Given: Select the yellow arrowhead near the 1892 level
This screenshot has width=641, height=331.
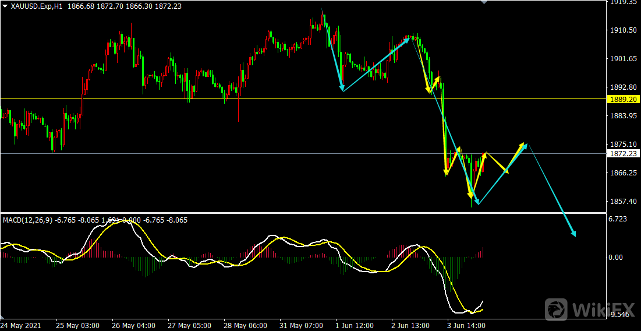Looking at the screenshot, I should coord(428,89).
